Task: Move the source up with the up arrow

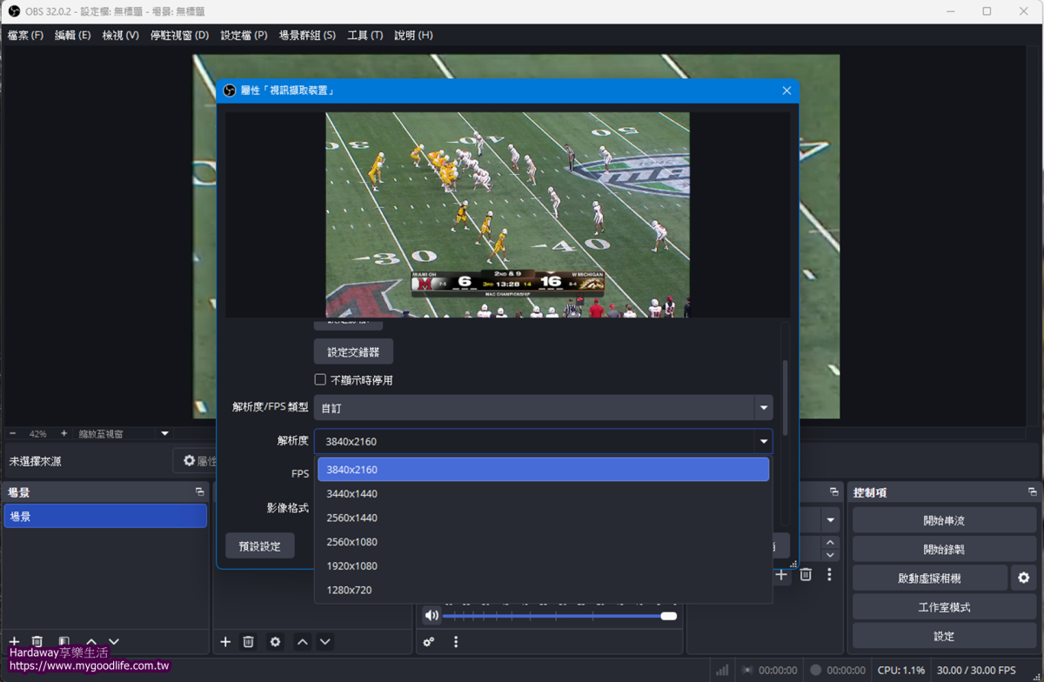Action: pos(302,642)
